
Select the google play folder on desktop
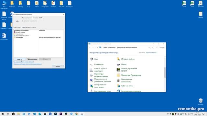pos(45,4)
